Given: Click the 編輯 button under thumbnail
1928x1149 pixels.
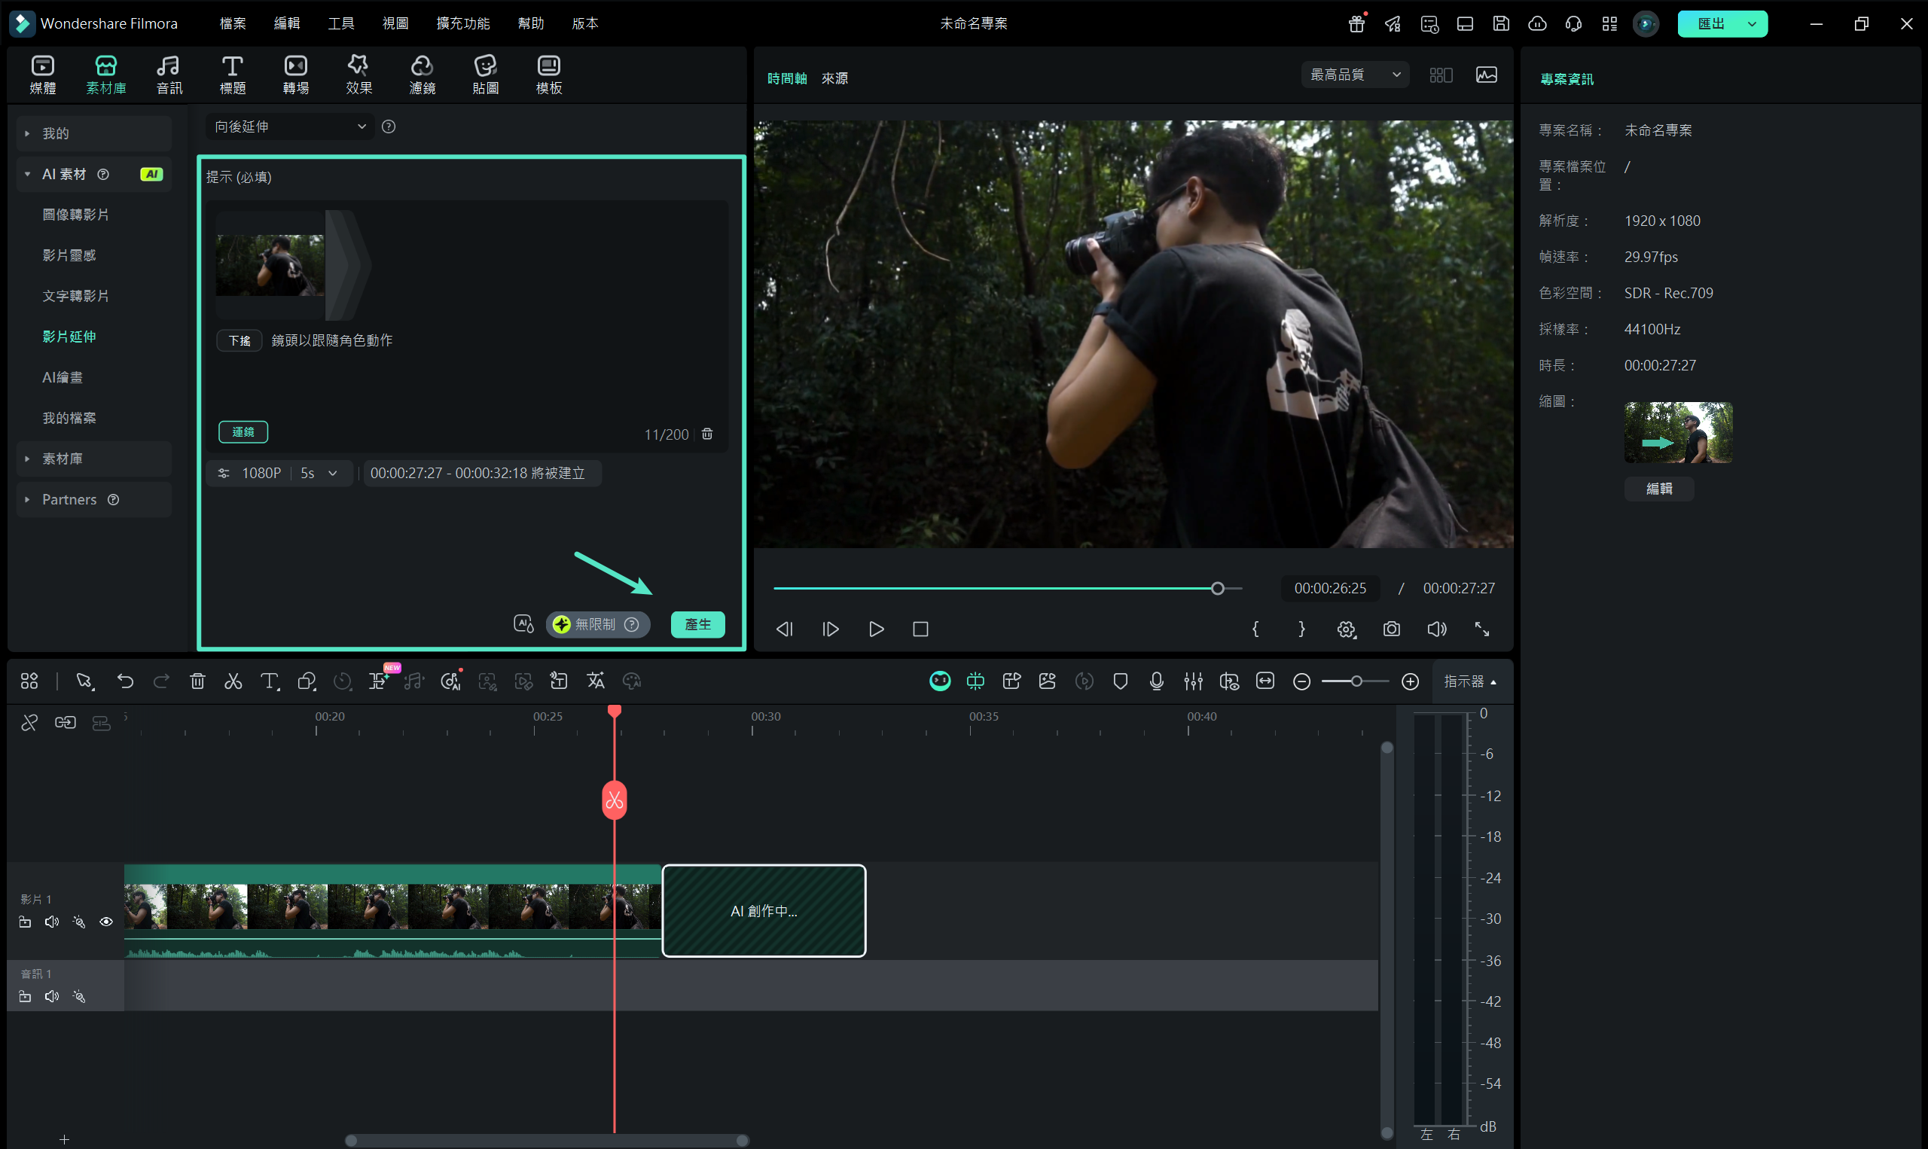Looking at the screenshot, I should coord(1658,489).
